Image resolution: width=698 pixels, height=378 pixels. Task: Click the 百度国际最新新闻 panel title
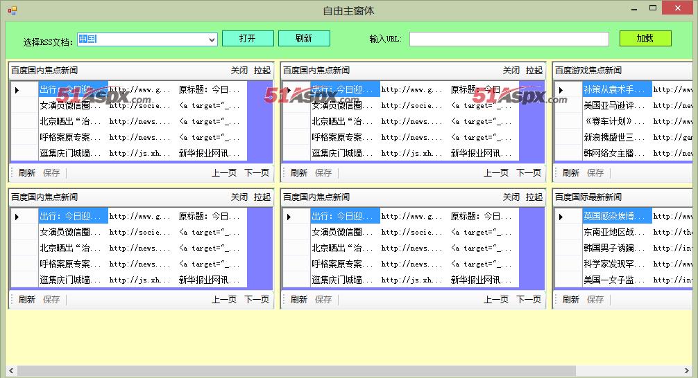[588, 197]
